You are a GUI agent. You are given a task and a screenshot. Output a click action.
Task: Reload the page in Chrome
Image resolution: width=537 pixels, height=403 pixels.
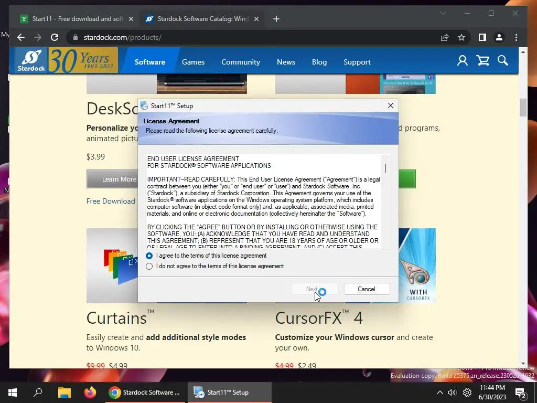coord(55,37)
